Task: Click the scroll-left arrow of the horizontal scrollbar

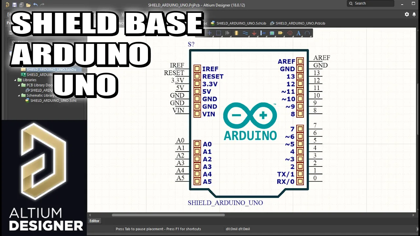Action: click(90, 215)
